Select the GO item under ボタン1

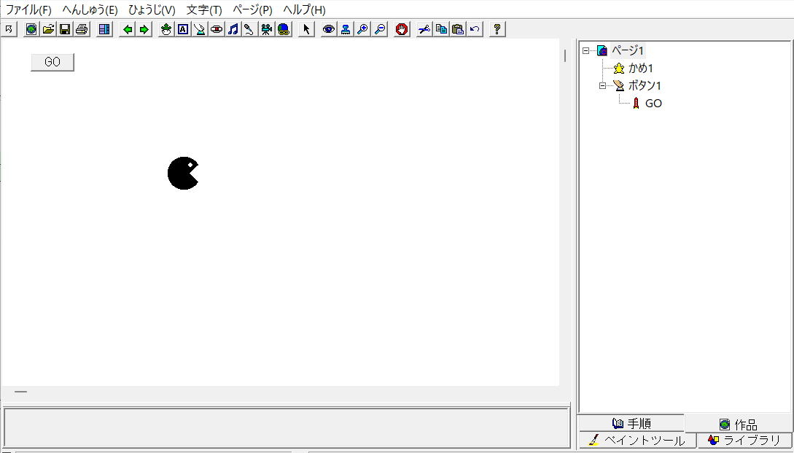pos(653,104)
